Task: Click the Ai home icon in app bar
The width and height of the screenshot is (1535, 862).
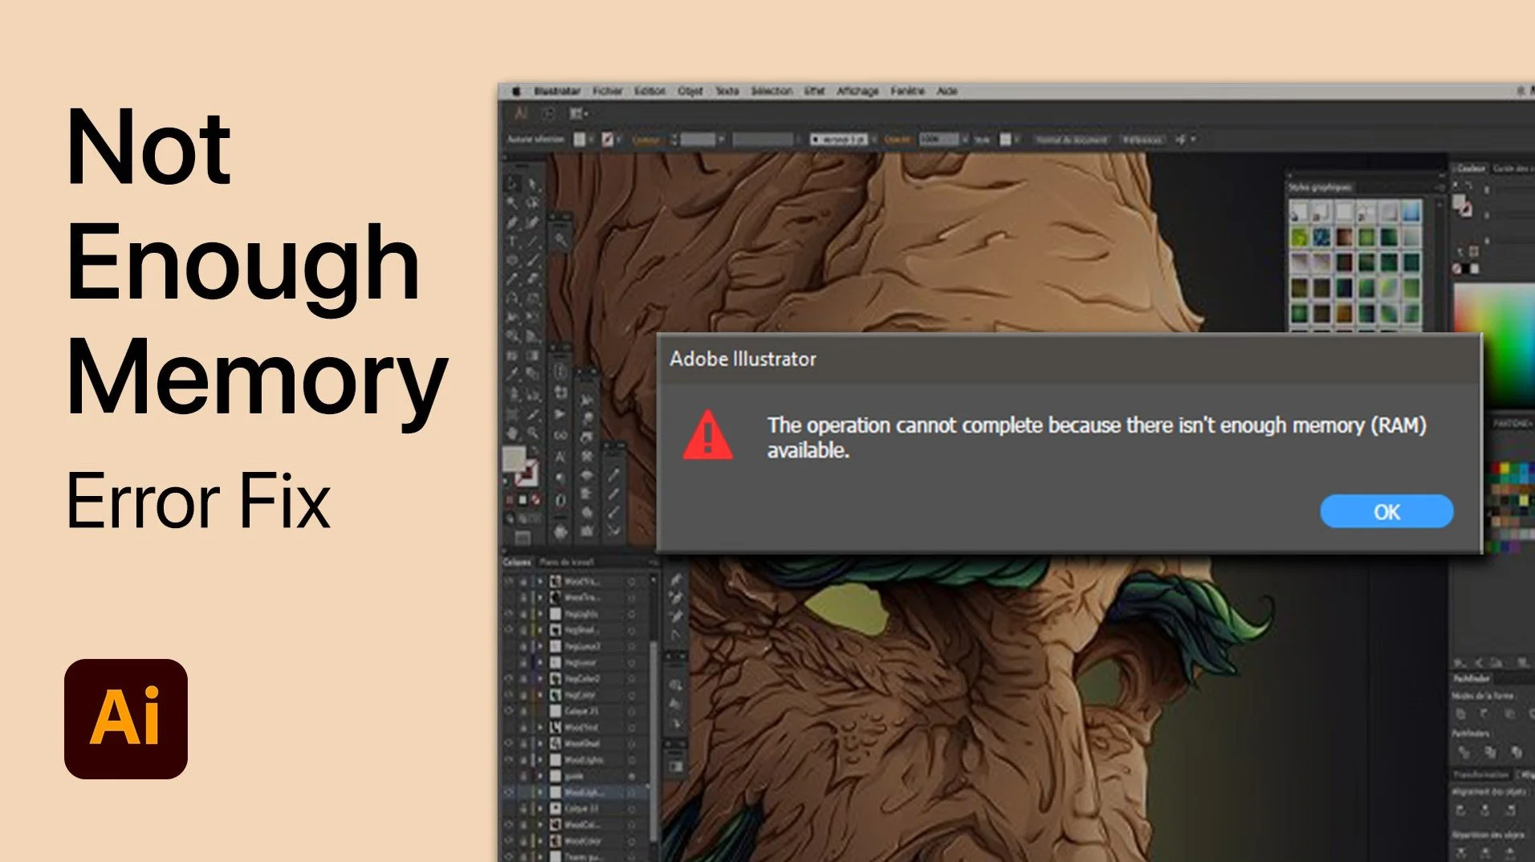Action: 520,114
